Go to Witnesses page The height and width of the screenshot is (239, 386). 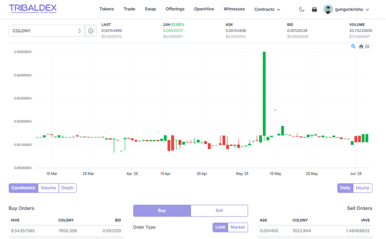coord(234,9)
